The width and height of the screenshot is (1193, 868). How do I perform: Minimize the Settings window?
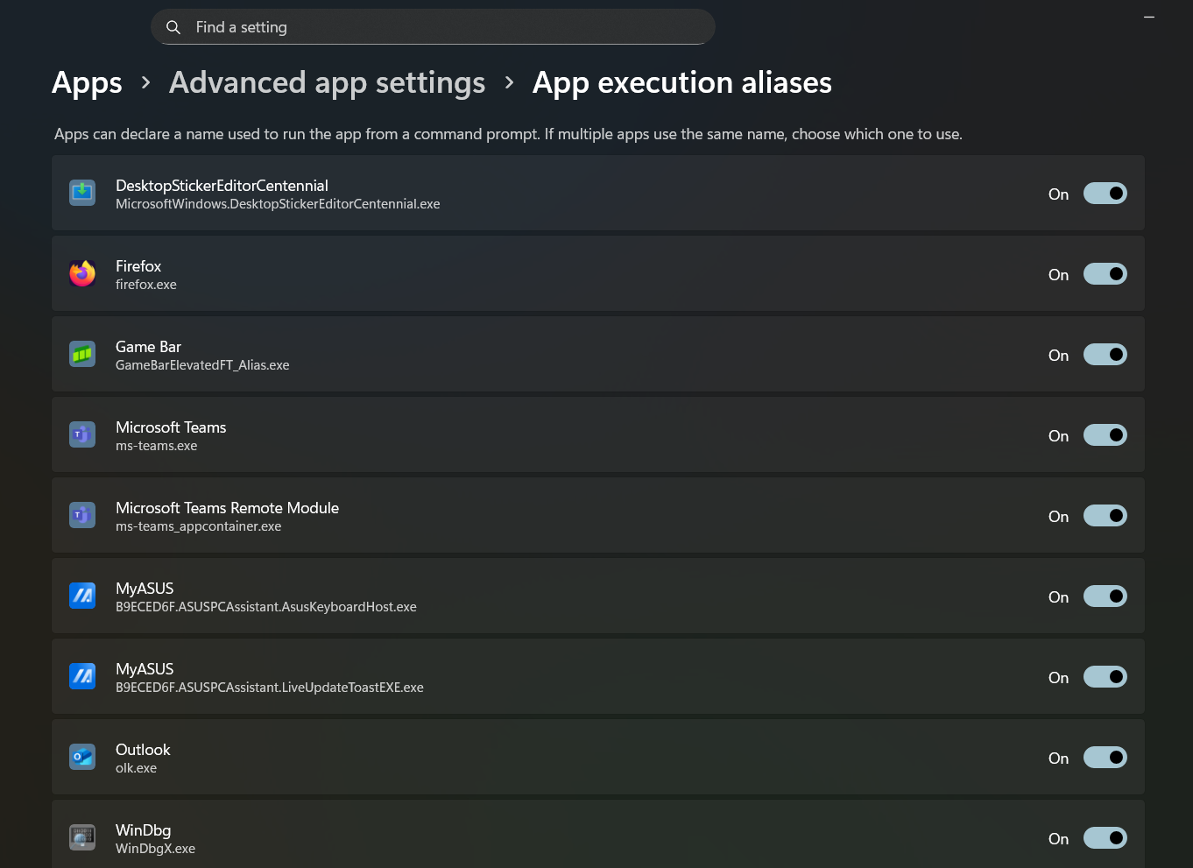[1149, 17]
